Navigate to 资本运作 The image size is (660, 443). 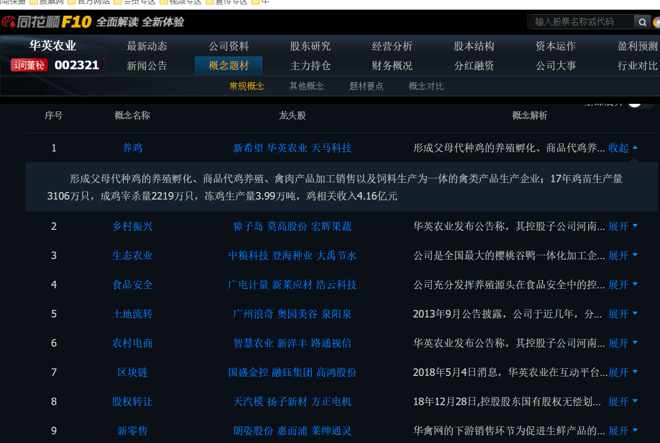[x=556, y=47]
